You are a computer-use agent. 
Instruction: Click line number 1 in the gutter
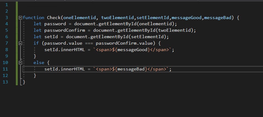point(7,5)
